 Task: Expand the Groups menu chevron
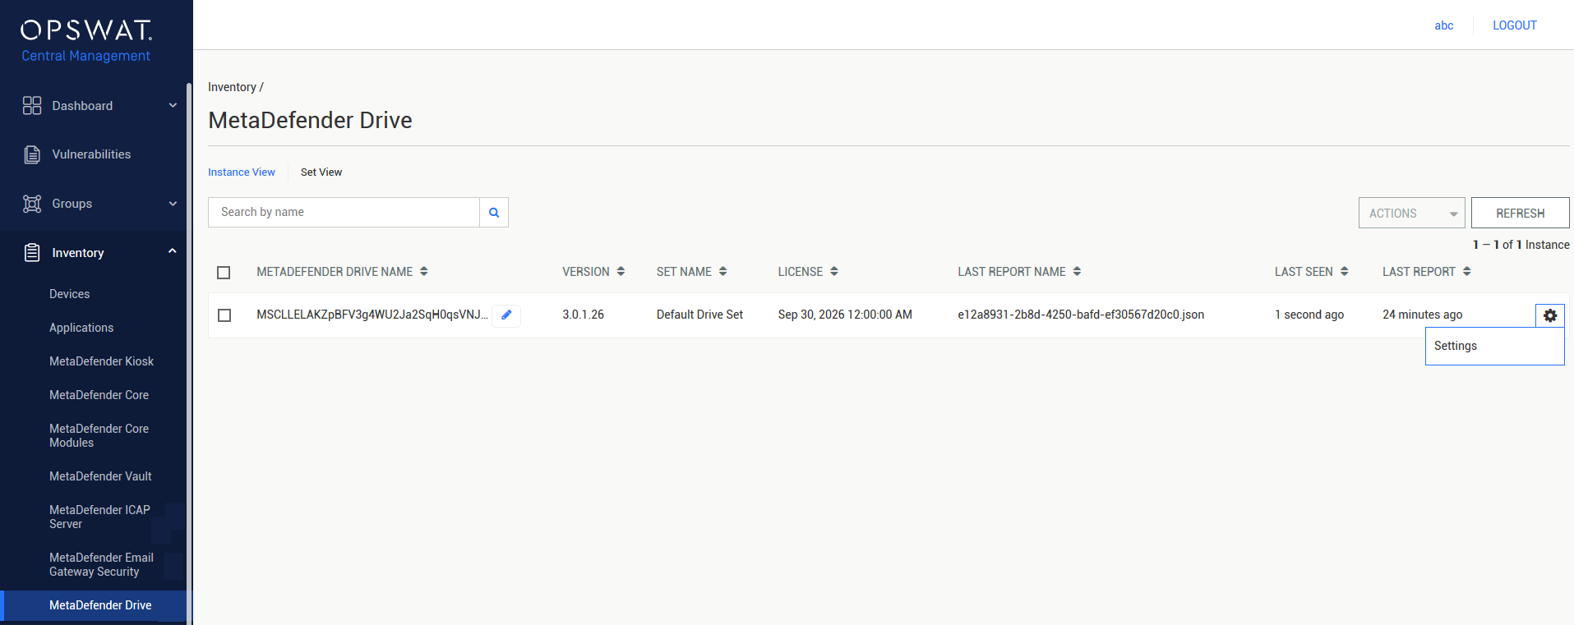pyautogui.click(x=173, y=204)
